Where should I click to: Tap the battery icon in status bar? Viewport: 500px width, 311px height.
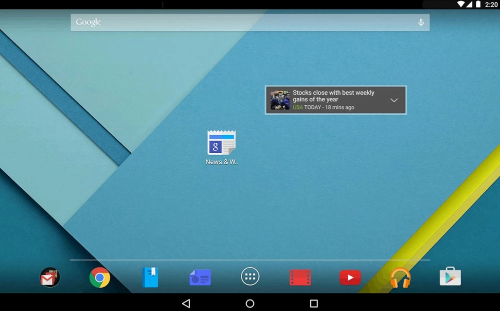[x=478, y=4]
